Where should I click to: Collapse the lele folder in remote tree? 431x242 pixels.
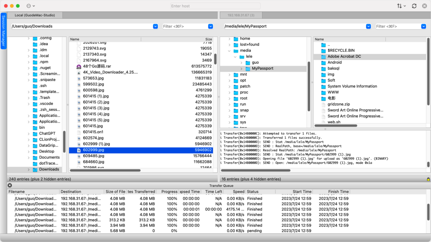click(x=235, y=57)
